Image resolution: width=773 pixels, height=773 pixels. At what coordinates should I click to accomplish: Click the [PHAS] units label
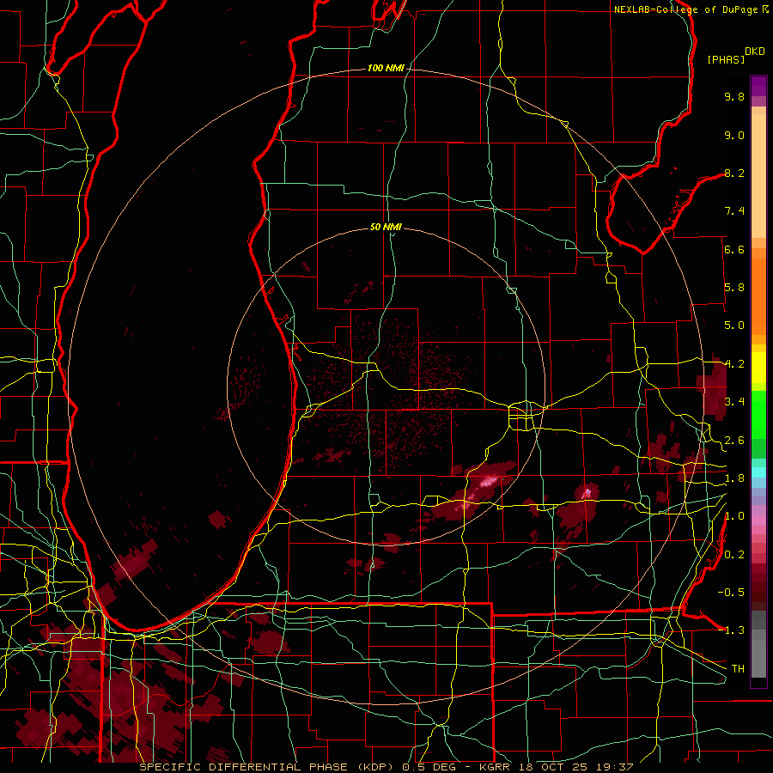[x=726, y=59]
